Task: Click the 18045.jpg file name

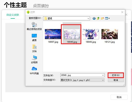Action: click(91, 42)
